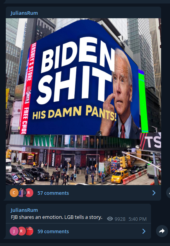The image size is (170, 246).
Task: Expand the 59 comments thread chevron
Action: [x=144, y=231]
